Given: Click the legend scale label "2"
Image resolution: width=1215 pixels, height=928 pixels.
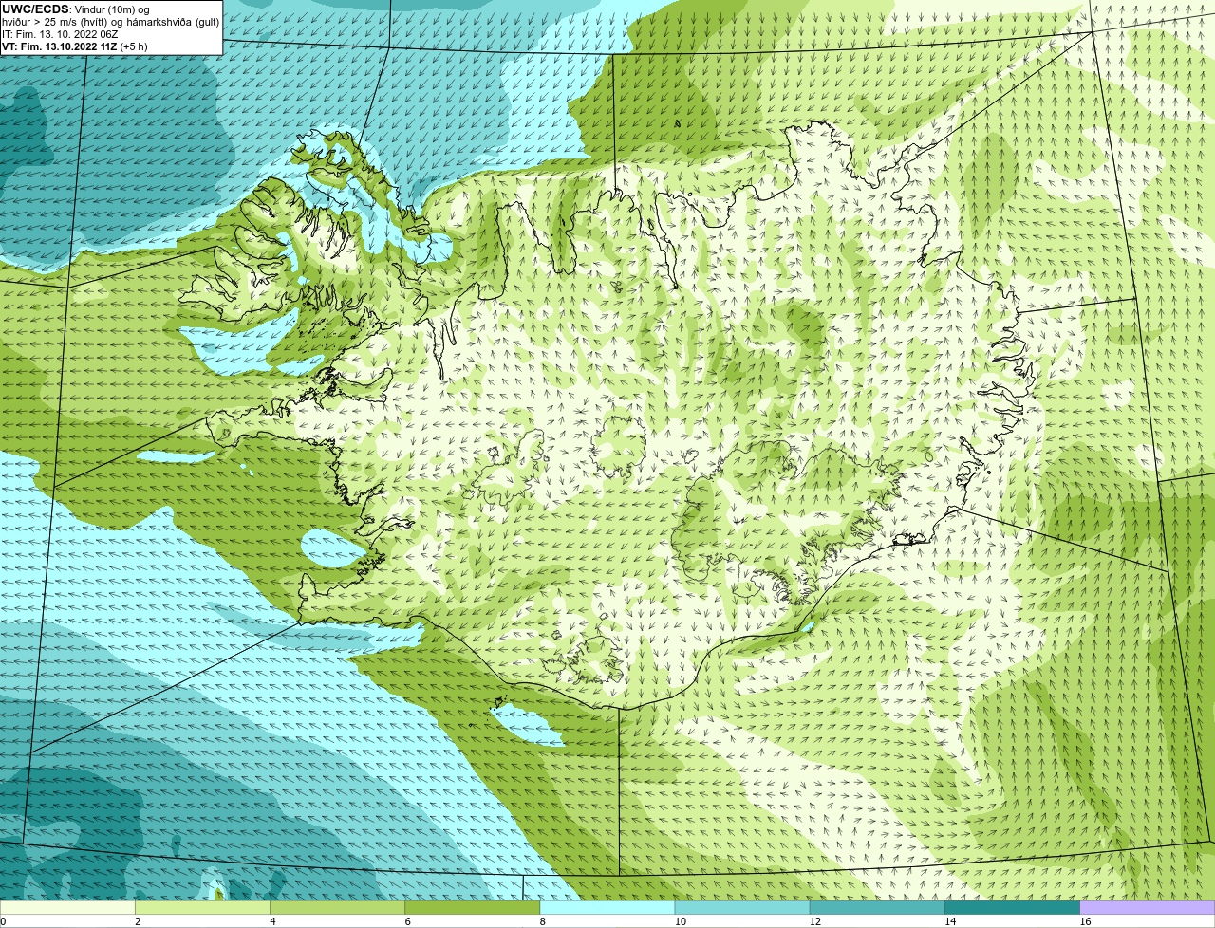Looking at the screenshot, I should pos(138,921).
